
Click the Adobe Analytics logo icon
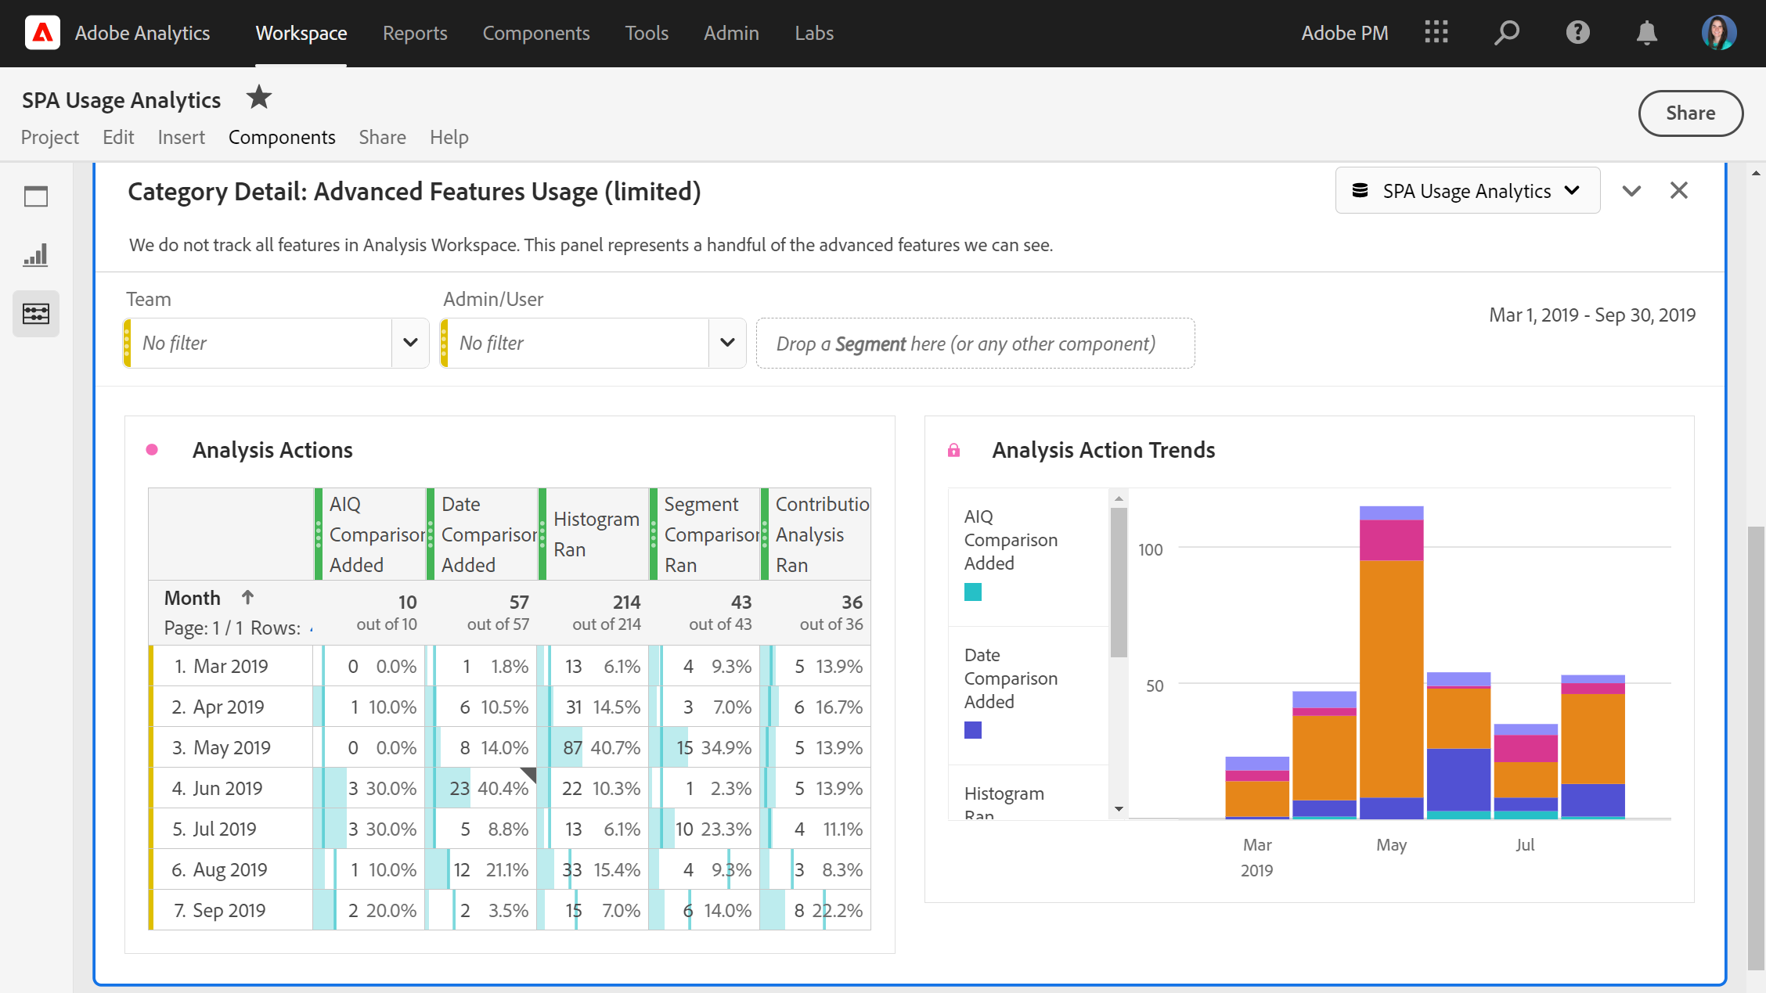(x=42, y=33)
